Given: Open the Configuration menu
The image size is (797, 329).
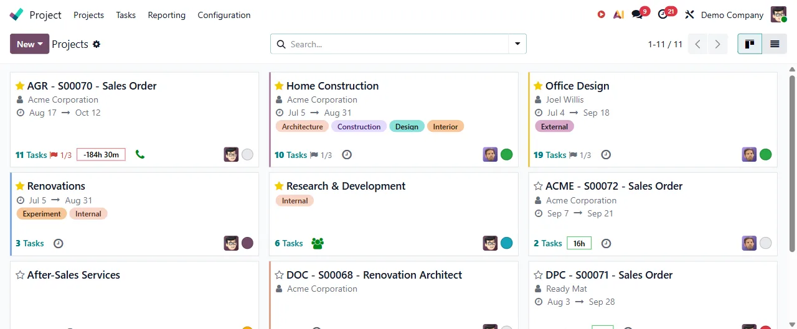Looking at the screenshot, I should coord(224,15).
